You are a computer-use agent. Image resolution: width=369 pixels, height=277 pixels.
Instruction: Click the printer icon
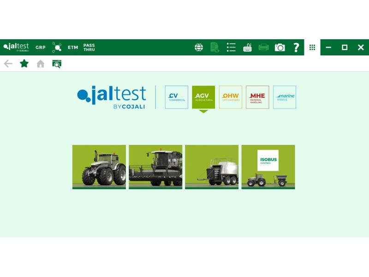coord(264,47)
